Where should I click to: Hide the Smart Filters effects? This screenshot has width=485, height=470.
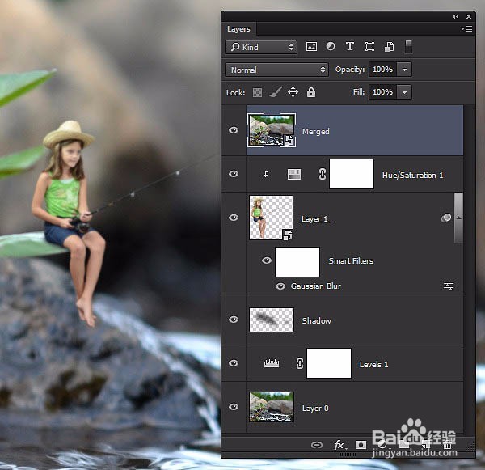(x=266, y=260)
